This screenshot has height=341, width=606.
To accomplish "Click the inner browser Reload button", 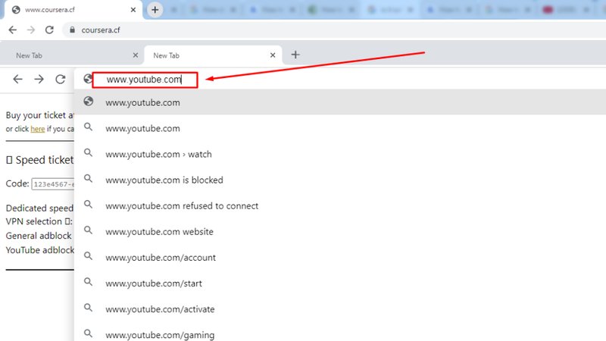I will click(61, 80).
